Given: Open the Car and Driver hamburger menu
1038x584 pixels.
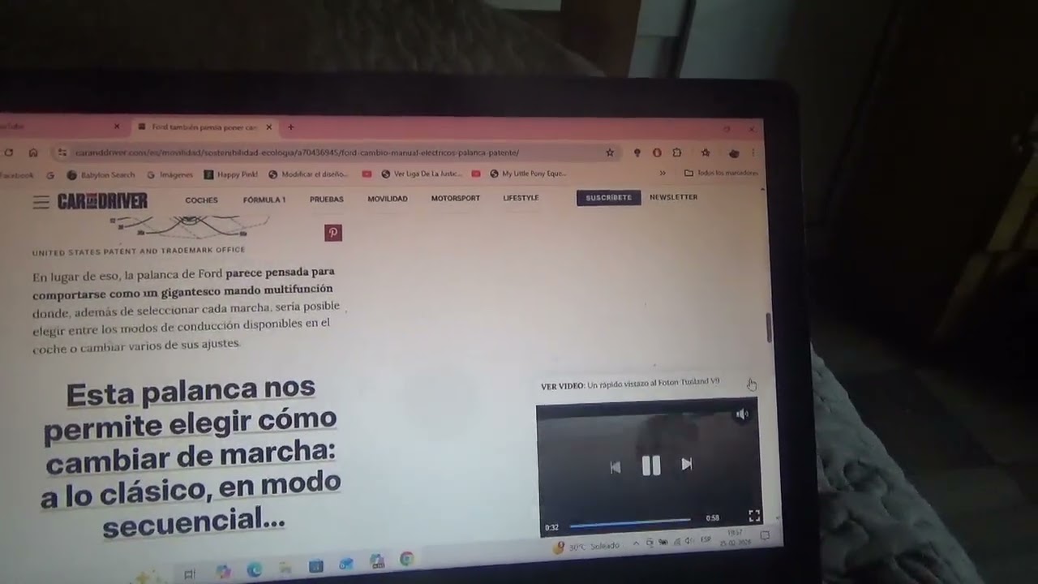Looking at the screenshot, I should click(x=41, y=202).
